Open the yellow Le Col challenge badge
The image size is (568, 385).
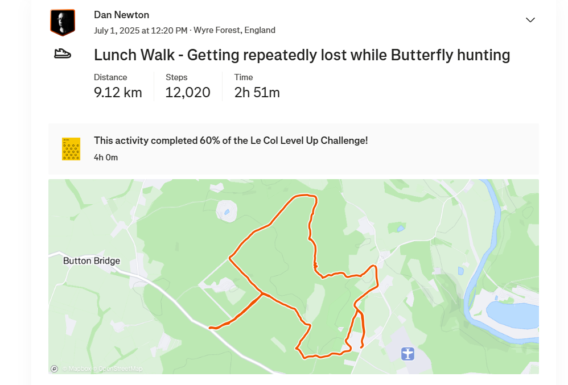coord(71,149)
